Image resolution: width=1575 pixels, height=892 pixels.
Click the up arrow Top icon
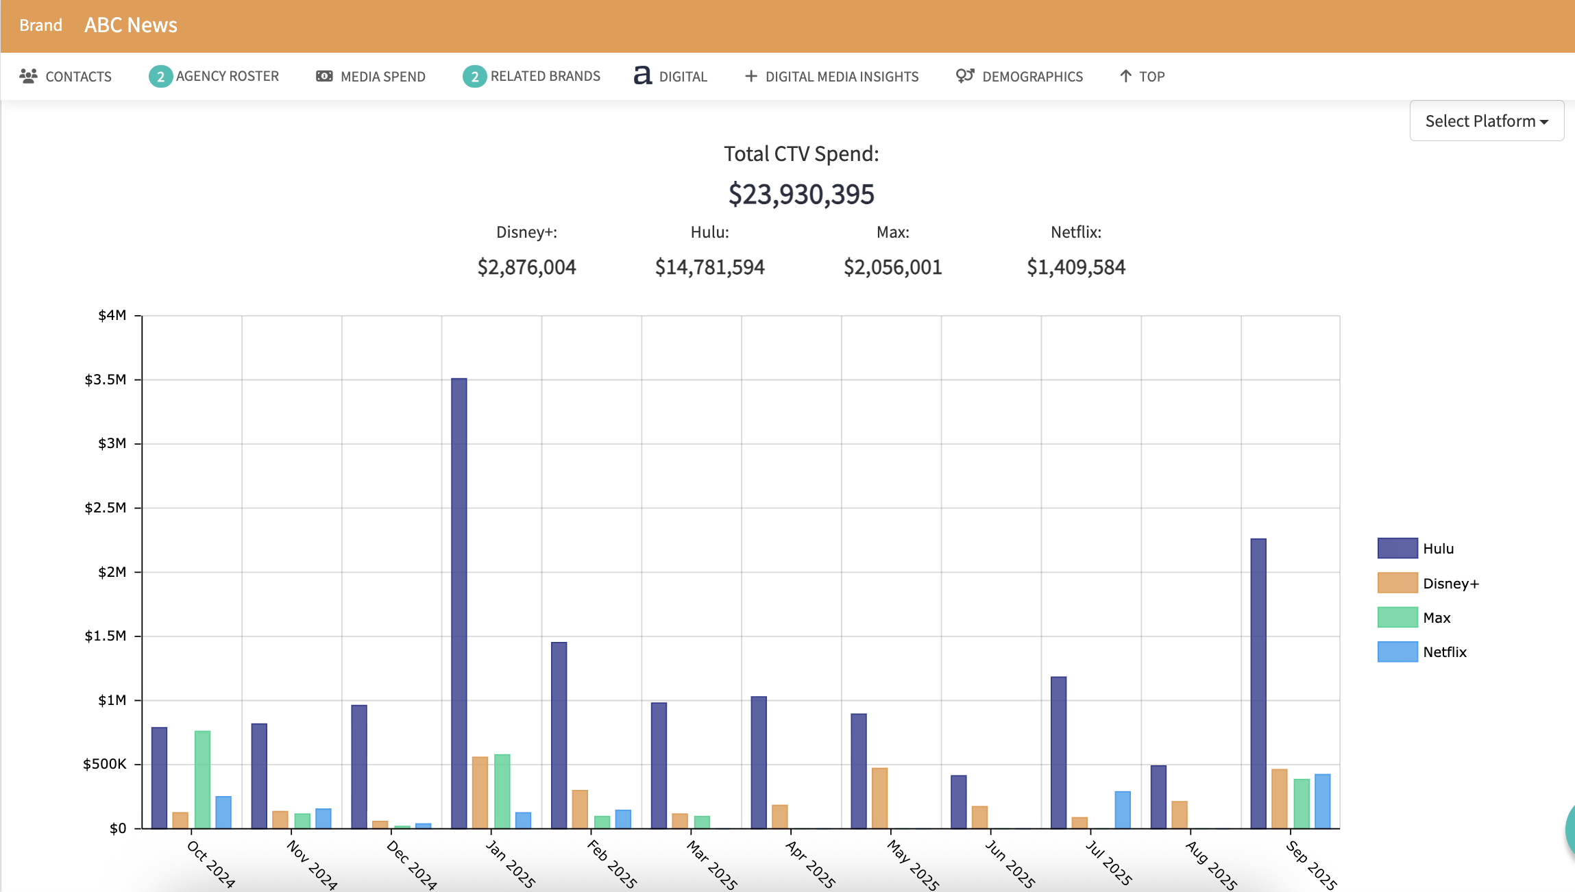(x=1125, y=76)
